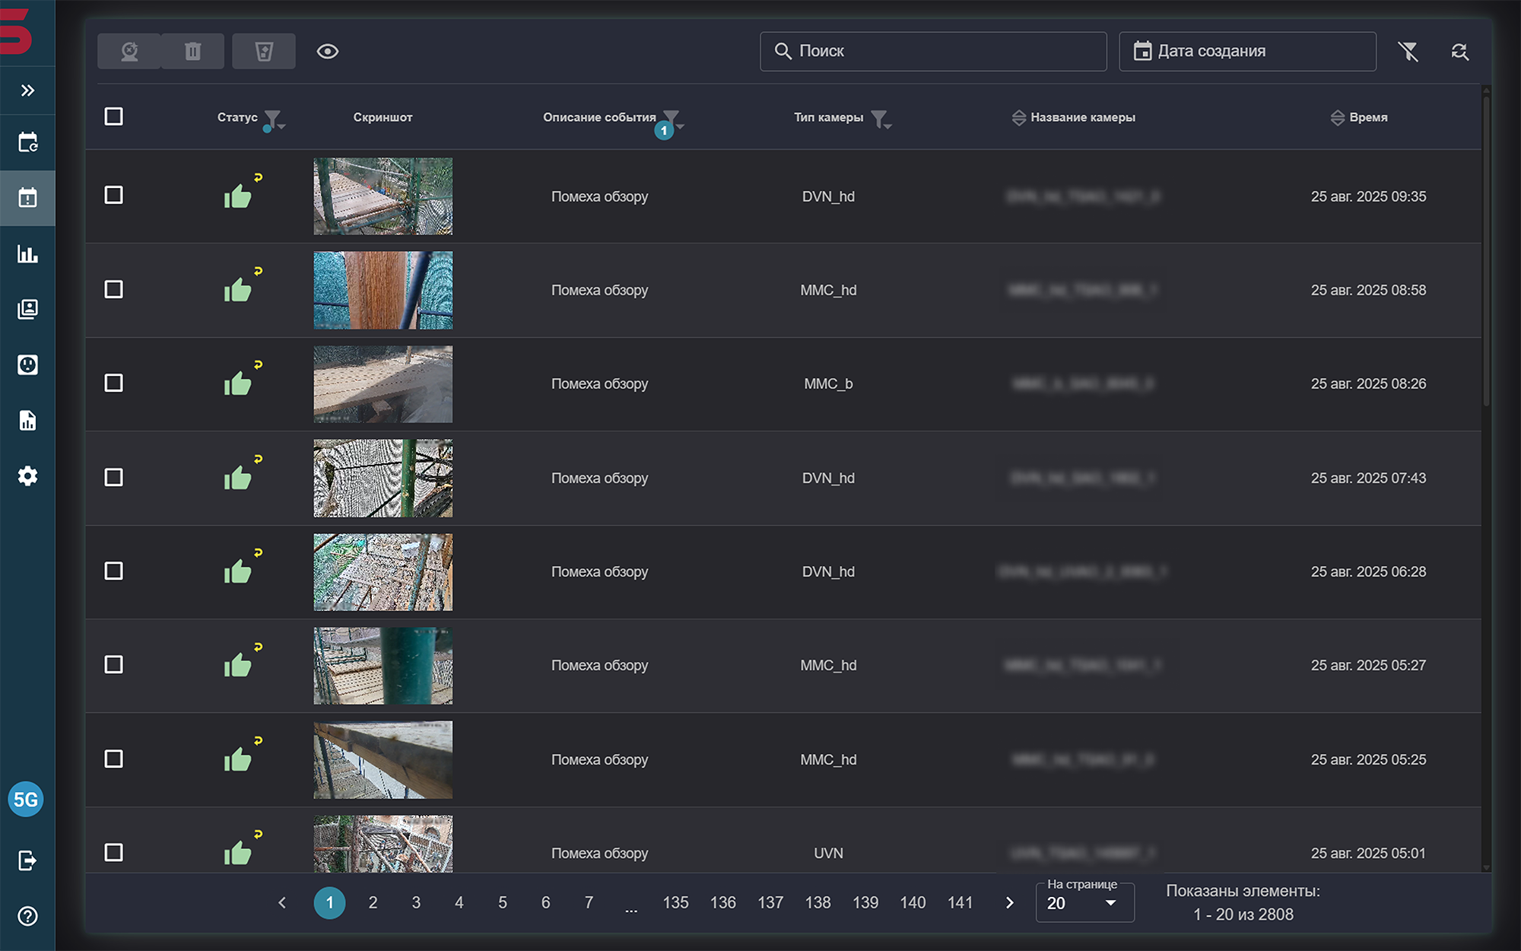
Task: Click the clear filters icon in the toolbar
Action: 1408,52
